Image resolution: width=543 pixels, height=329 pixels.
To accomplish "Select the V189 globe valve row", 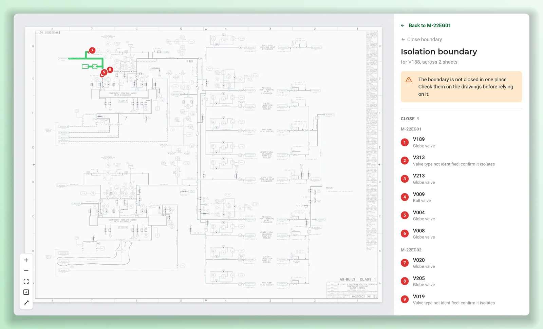I will 461,142.
